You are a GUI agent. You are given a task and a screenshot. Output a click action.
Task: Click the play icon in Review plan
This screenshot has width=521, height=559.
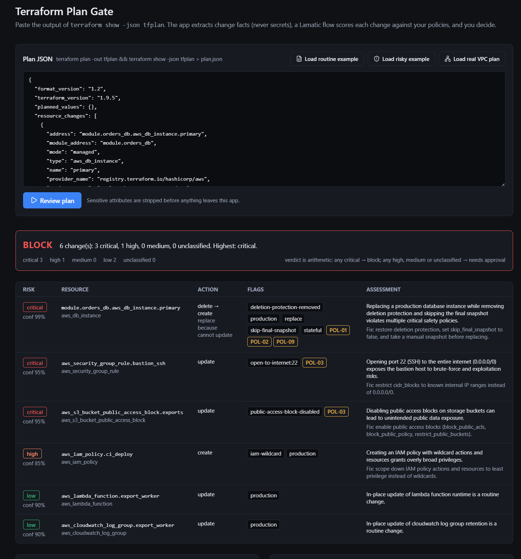tap(34, 201)
